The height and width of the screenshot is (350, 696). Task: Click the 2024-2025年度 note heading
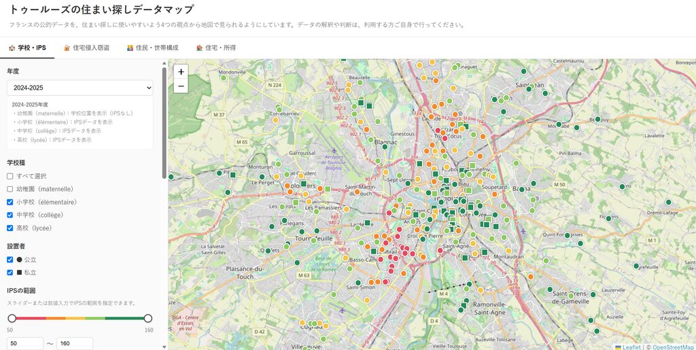[x=30, y=105]
